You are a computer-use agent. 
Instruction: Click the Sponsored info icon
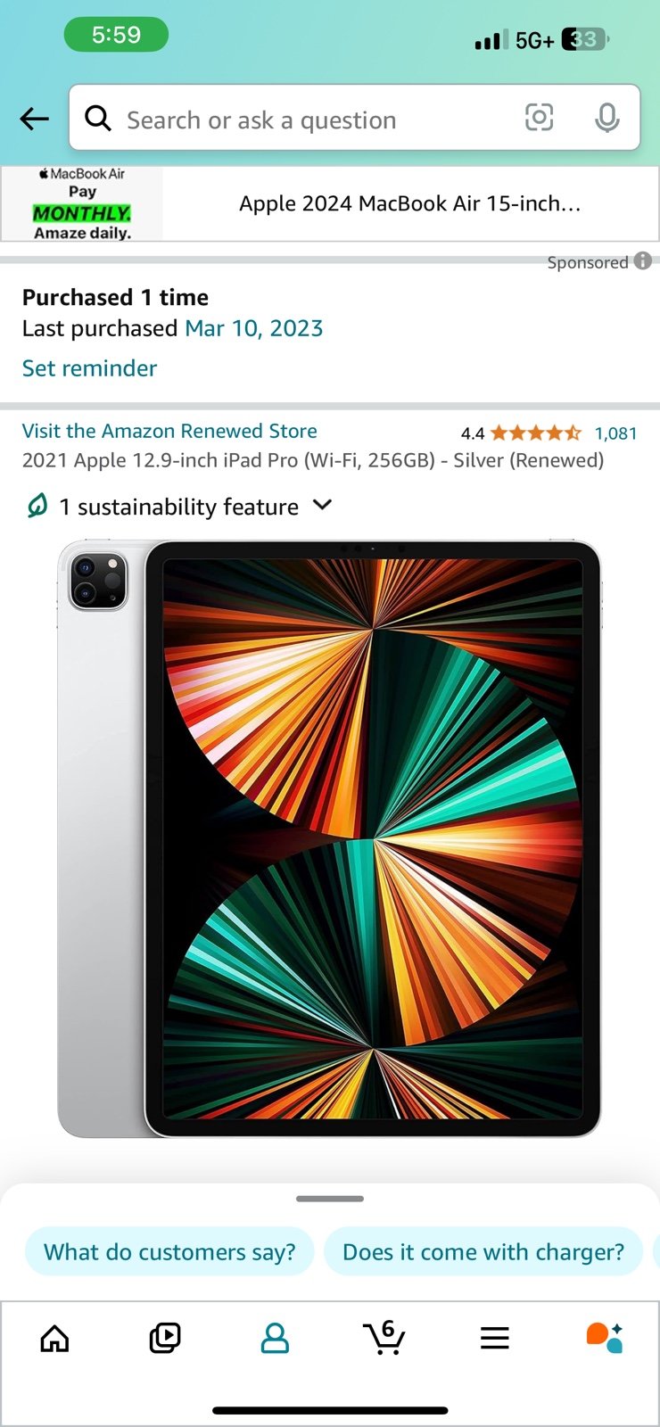click(643, 261)
